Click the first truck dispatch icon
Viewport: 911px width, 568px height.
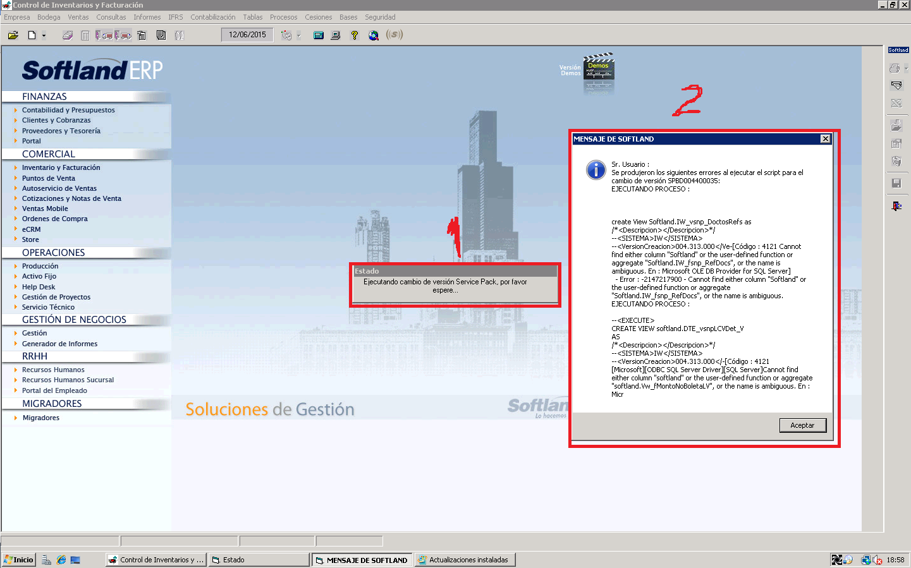coord(104,35)
